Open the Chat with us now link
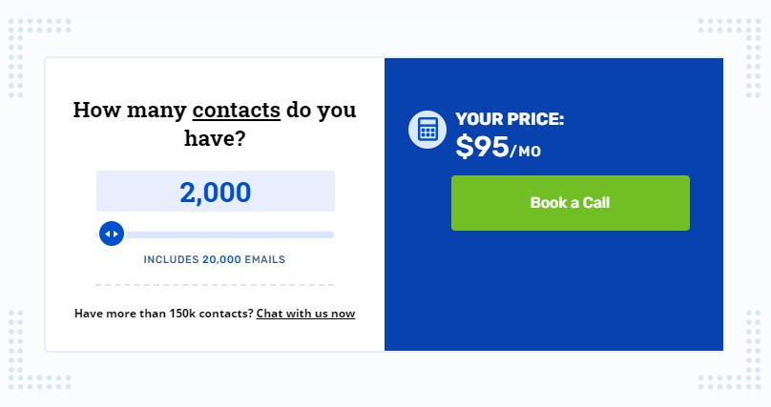This screenshot has width=771, height=407. 305,314
